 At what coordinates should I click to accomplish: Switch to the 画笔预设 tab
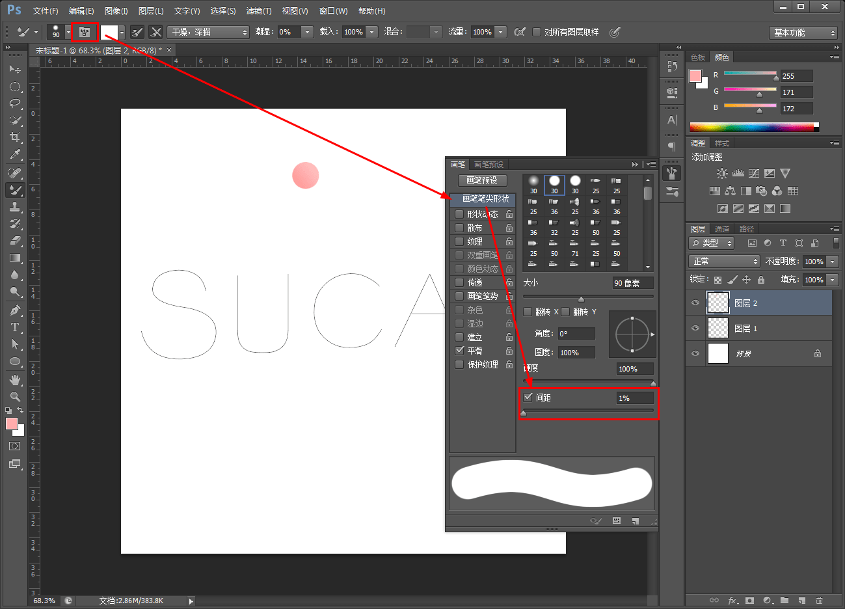coord(489,165)
